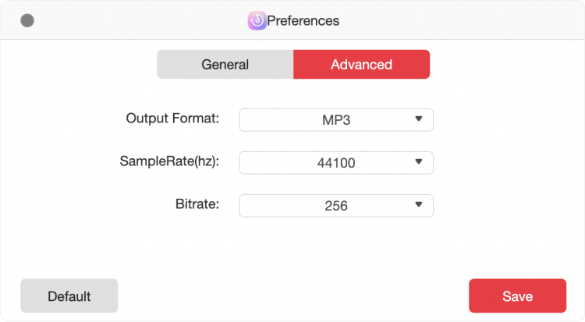The height and width of the screenshot is (322, 585).
Task: Click the 256 bitrate value
Action: [x=336, y=206]
